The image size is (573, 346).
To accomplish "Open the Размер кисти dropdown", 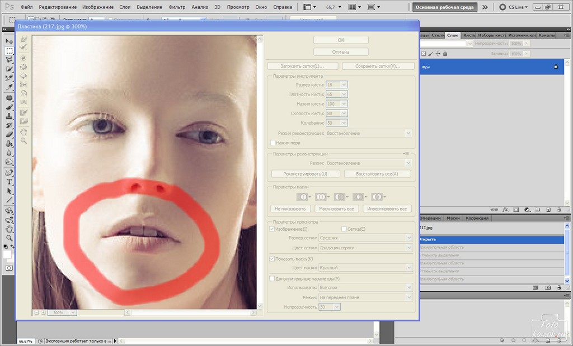I will point(344,85).
